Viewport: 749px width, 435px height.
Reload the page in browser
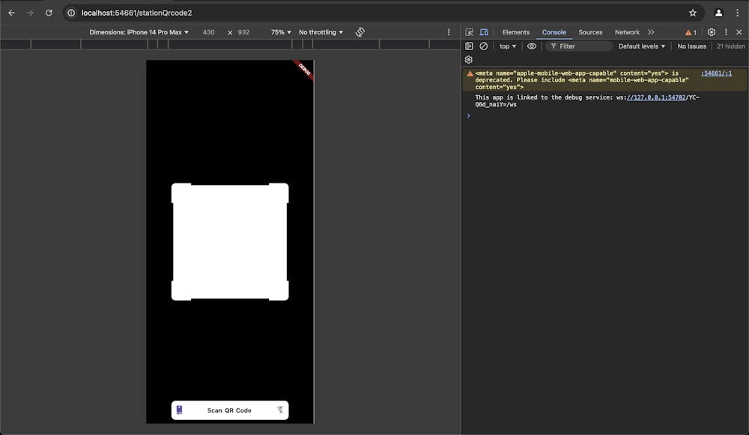tap(49, 13)
